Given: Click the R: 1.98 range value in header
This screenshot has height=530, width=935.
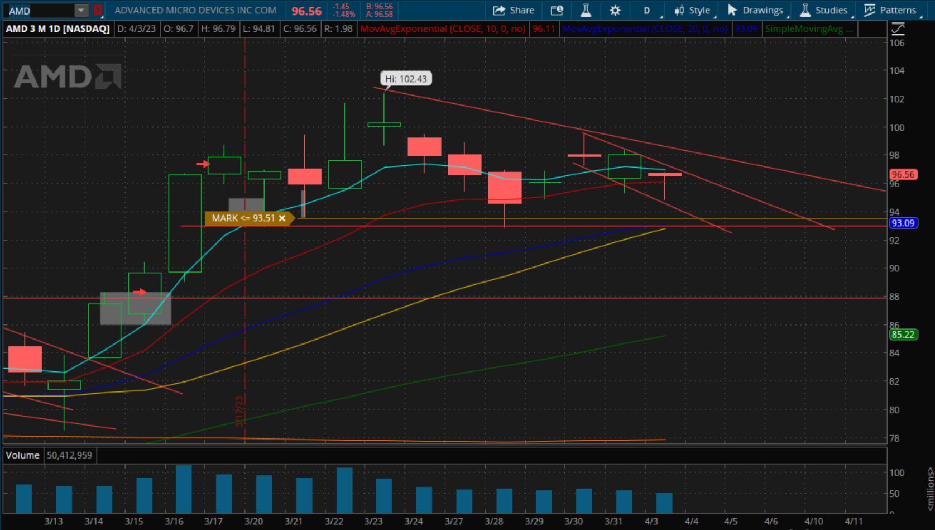Looking at the screenshot, I should coord(338,28).
